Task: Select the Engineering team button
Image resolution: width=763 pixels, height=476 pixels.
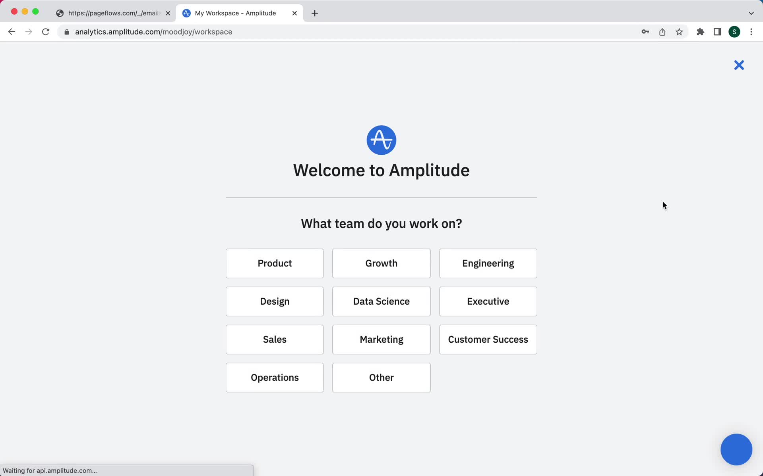Action: 488,263
